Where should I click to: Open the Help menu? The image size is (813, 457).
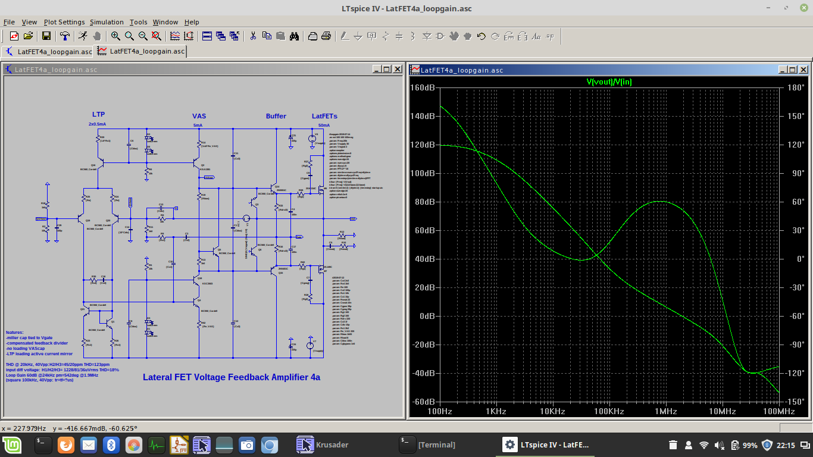(x=192, y=22)
